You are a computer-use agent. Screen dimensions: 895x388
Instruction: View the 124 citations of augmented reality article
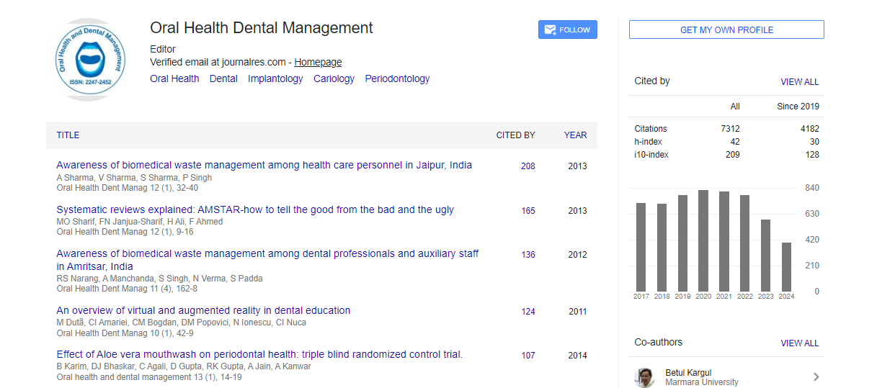(x=528, y=312)
